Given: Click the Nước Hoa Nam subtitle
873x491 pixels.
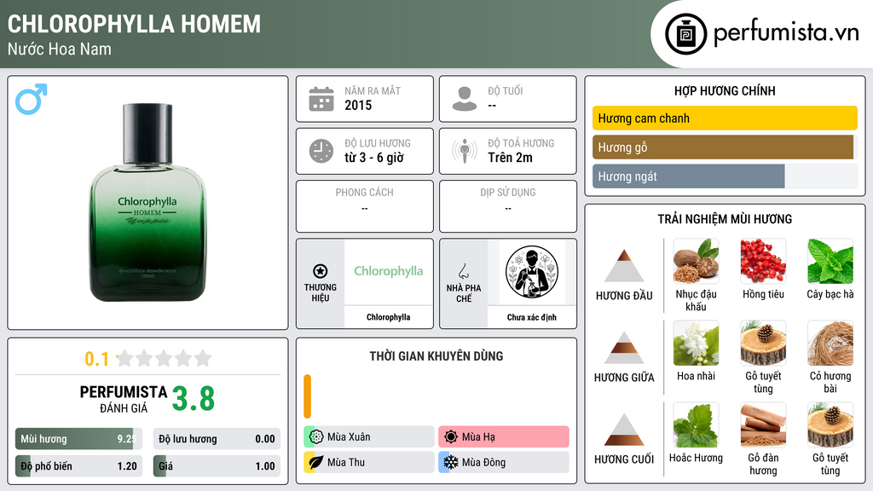Looking at the screenshot, I should [x=60, y=49].
